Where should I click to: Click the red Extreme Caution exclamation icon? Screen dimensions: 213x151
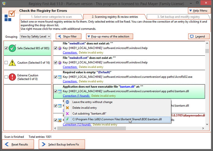pyautogui.click(x=12, y=77)
